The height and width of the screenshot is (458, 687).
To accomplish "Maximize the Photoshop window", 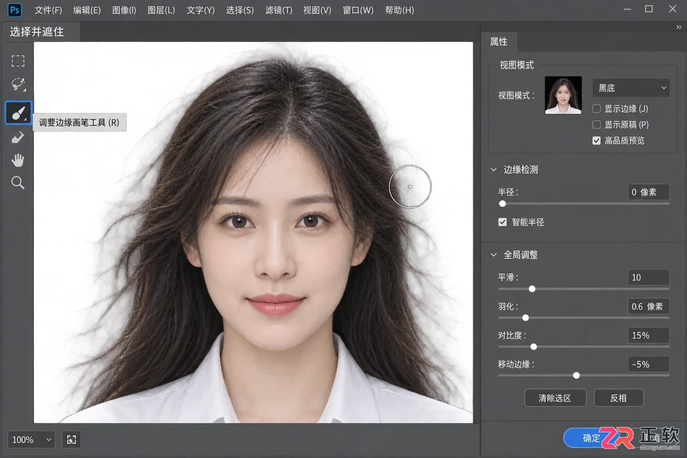I will click(649, 9).
